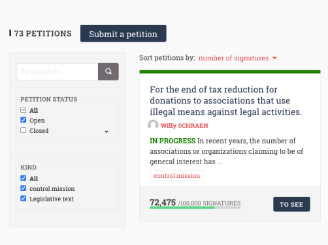Click the Submit a petition button
This screenshot has height=245, width=328.
[x=123, y=33]
